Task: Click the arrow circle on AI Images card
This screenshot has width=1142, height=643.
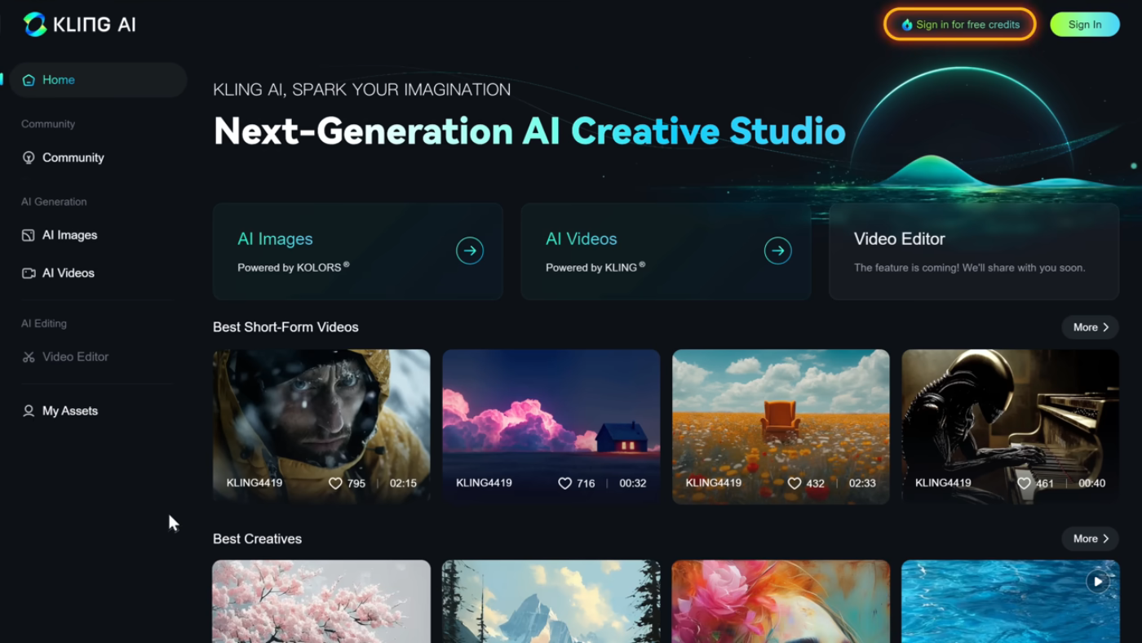Action: tap(470, 251)
